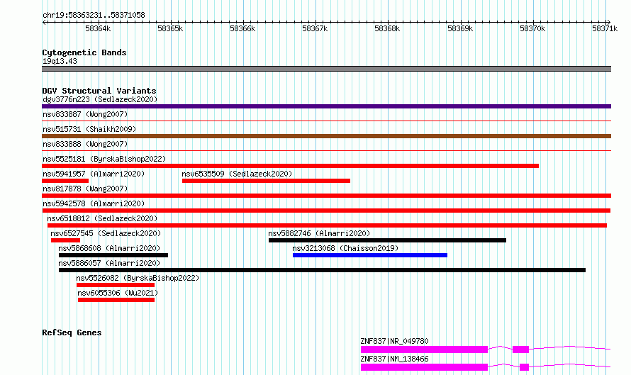The width and height of the screenshot is (631, 375).
Task: Click the short red nsv5941957 bar
Action: point(65,181)
